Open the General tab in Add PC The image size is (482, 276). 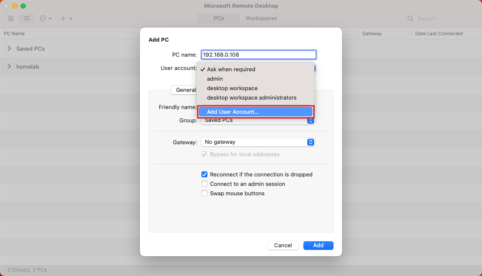pyautogui.click(x=185, y=90)
